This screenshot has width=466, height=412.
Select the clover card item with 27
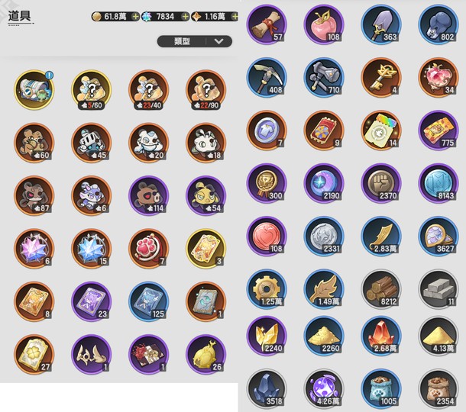34,355
